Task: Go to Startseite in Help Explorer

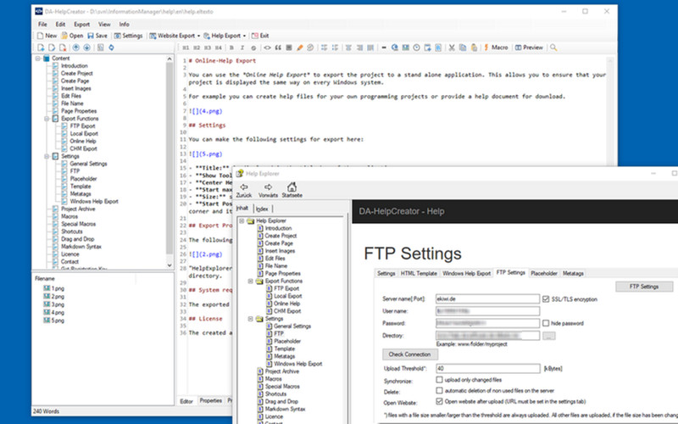Action: click(292, 190)
